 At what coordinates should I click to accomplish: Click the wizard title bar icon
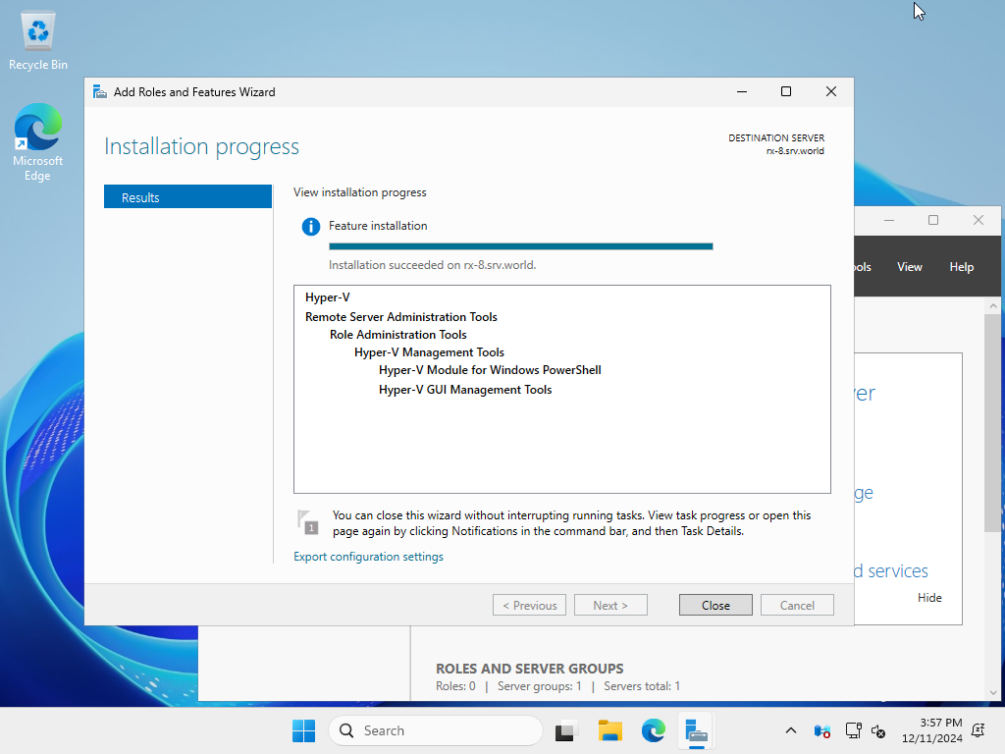tap(99, 91)
